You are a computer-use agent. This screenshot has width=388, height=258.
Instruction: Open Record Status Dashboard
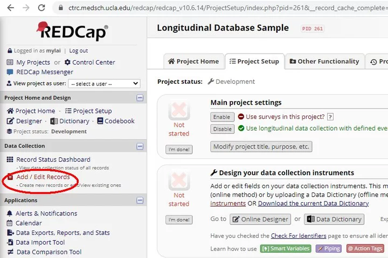click(53, 160)
